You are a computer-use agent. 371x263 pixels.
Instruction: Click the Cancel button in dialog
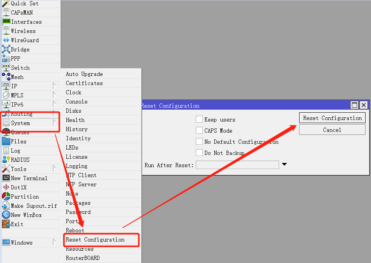point(332,130)
